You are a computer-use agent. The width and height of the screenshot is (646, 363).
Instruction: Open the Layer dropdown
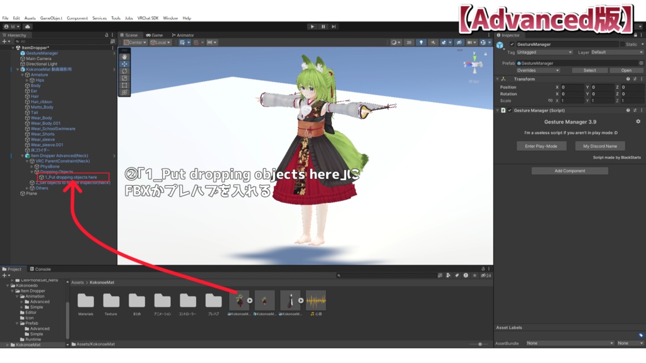[x=617, y=52]
